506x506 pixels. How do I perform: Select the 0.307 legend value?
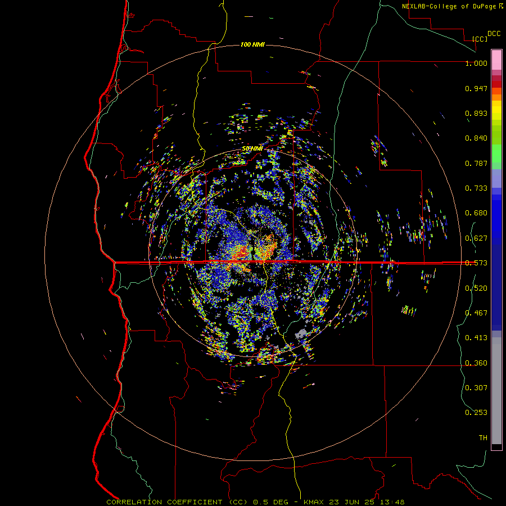476,388
